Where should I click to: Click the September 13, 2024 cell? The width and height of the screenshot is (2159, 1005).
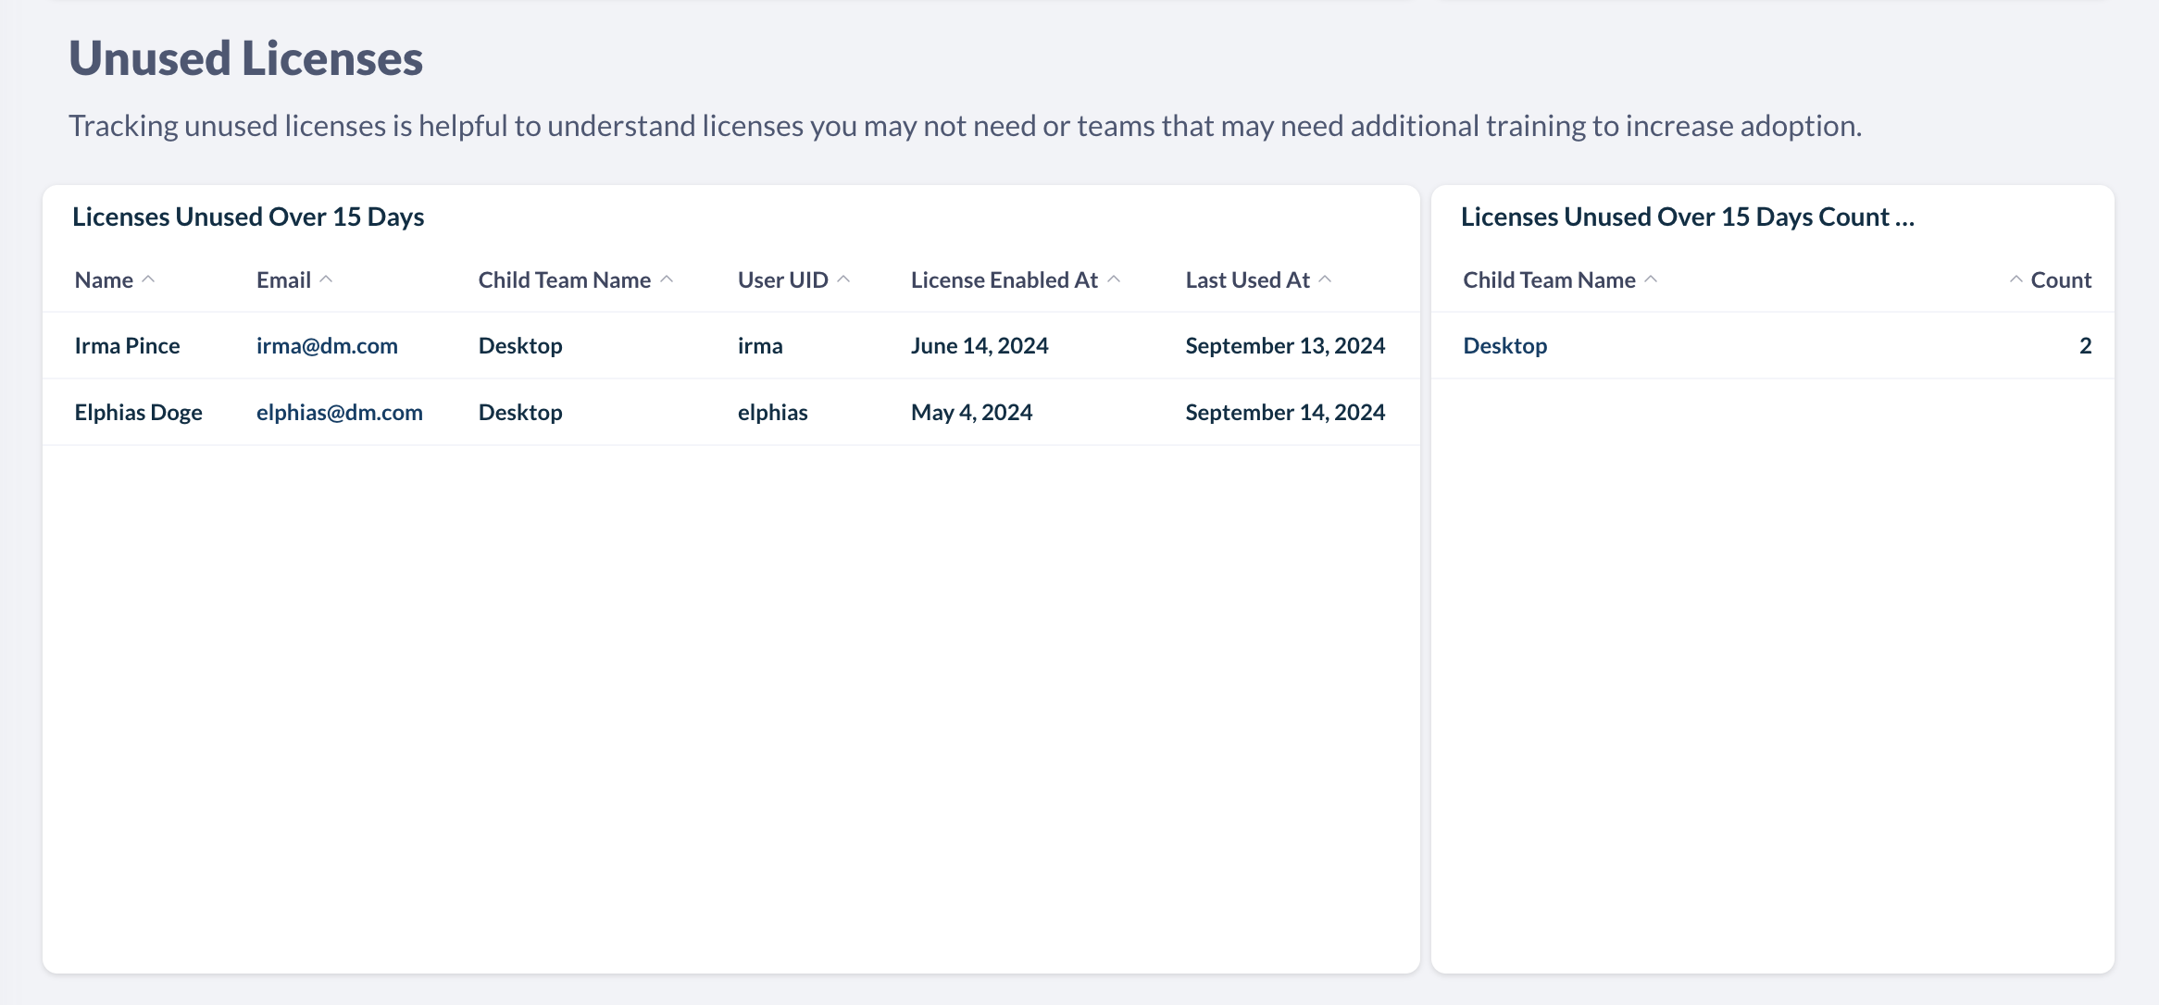pos(1285,345)
